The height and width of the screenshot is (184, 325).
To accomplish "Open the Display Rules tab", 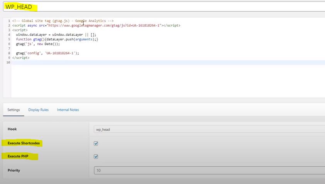I will pos(38,110).
